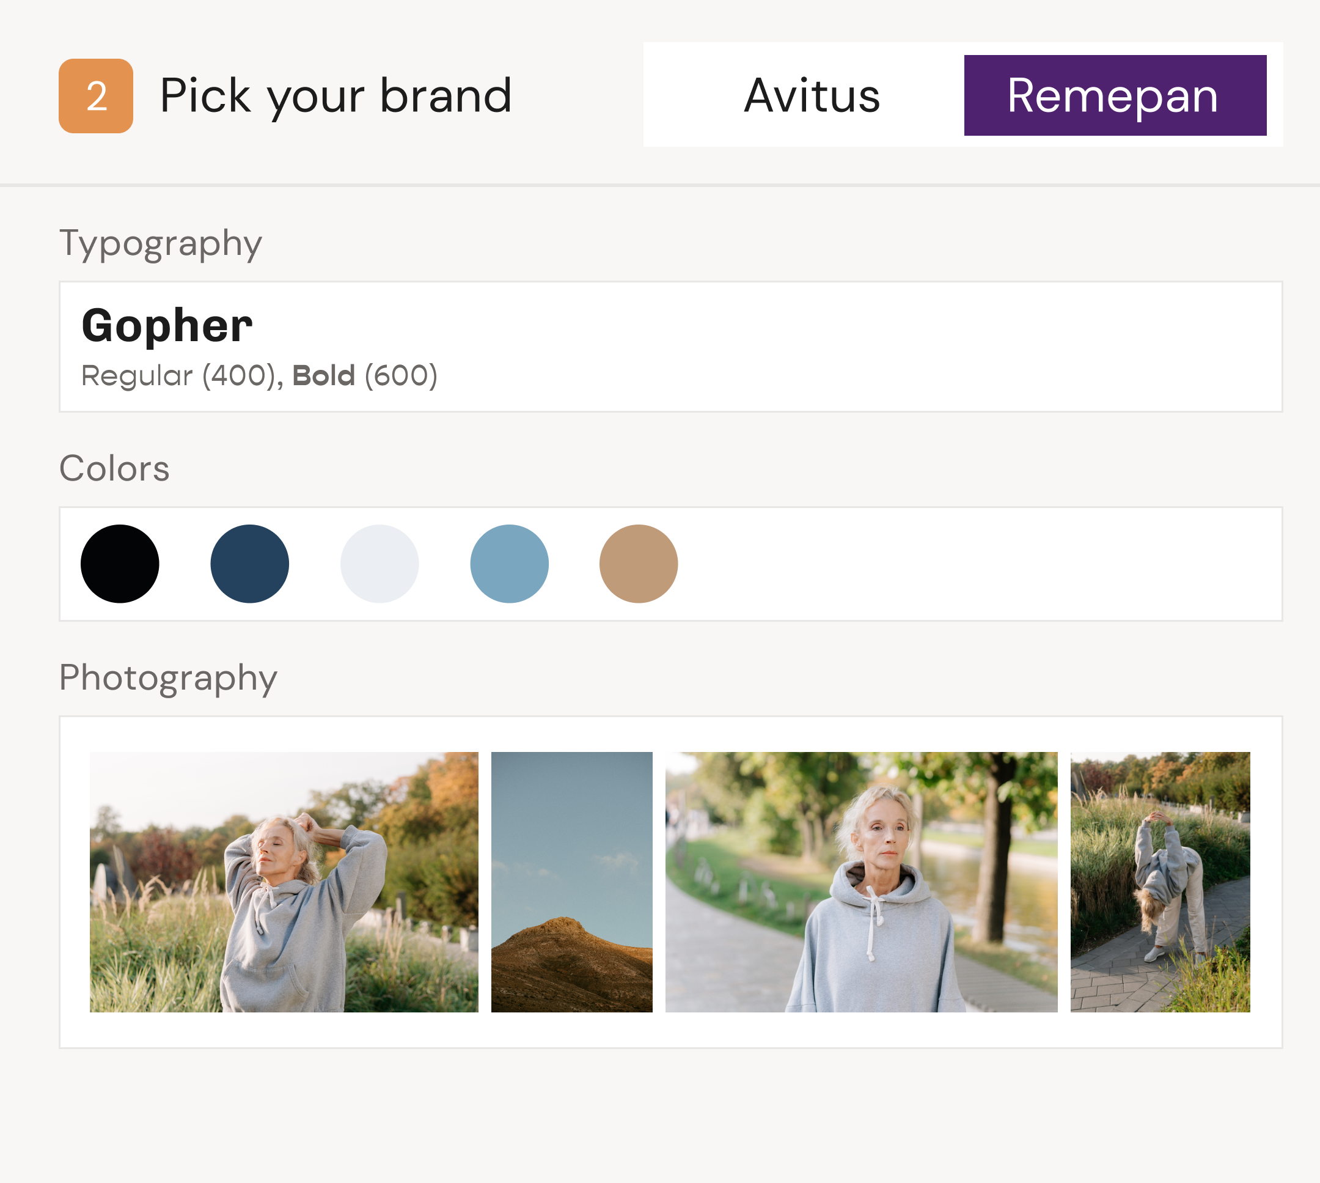This screenshot has width=1320, height=1183.
Task: Pick the tan color swatch
Action: point(639,564)
